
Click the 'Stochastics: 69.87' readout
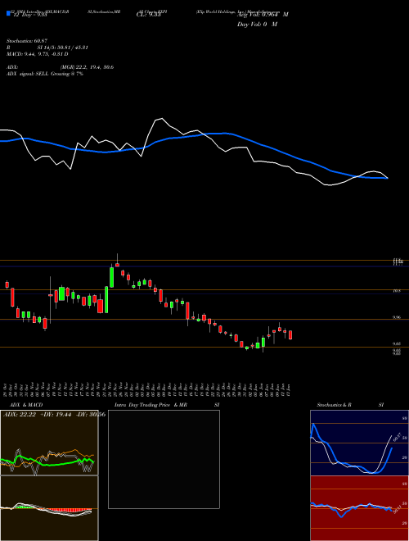27,41
